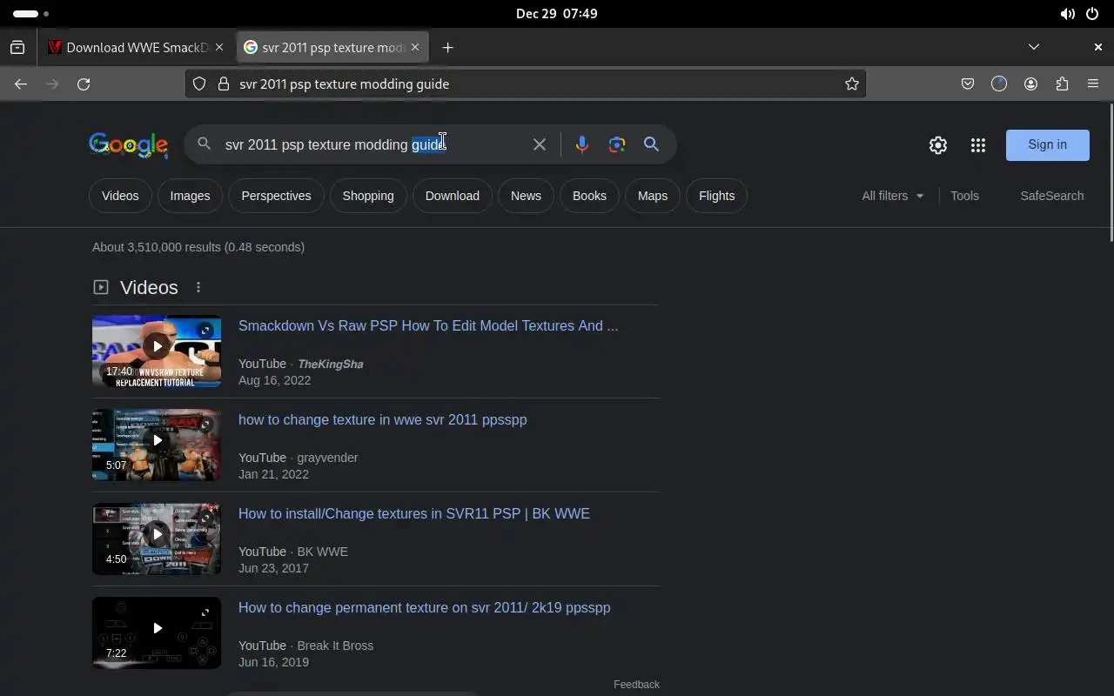Viewport: 1114px width, 696px height.
Task: Click the Feedback link
Action: pyautogui.click(x=636, y=685)
